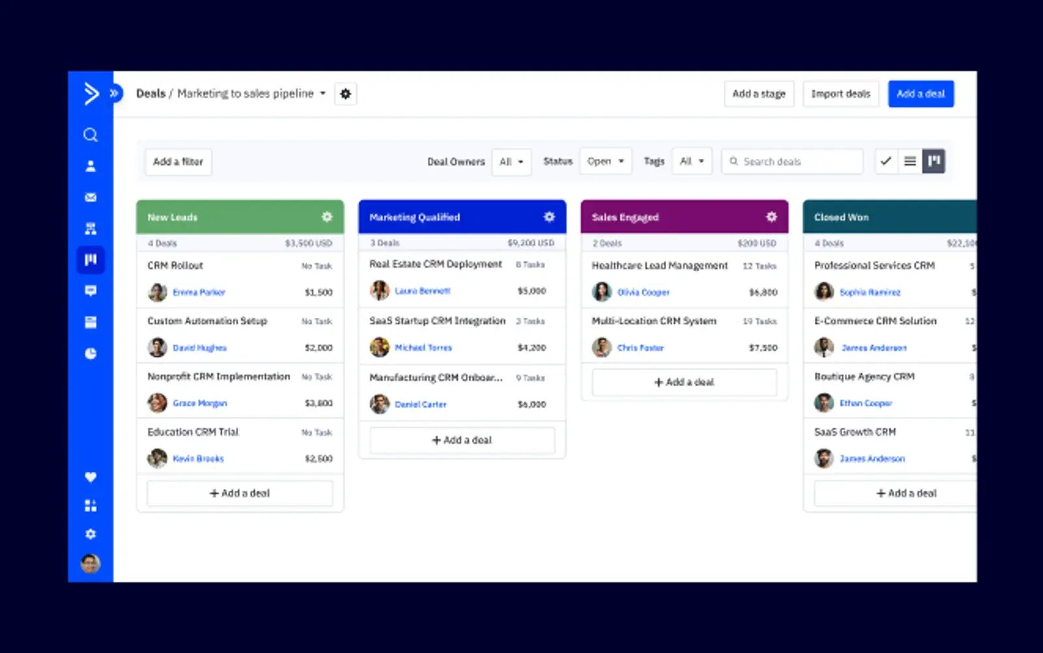The image size is (1043, 653).
Task: Open search from the sidebar magnifier icon
Action: [91, 135]
